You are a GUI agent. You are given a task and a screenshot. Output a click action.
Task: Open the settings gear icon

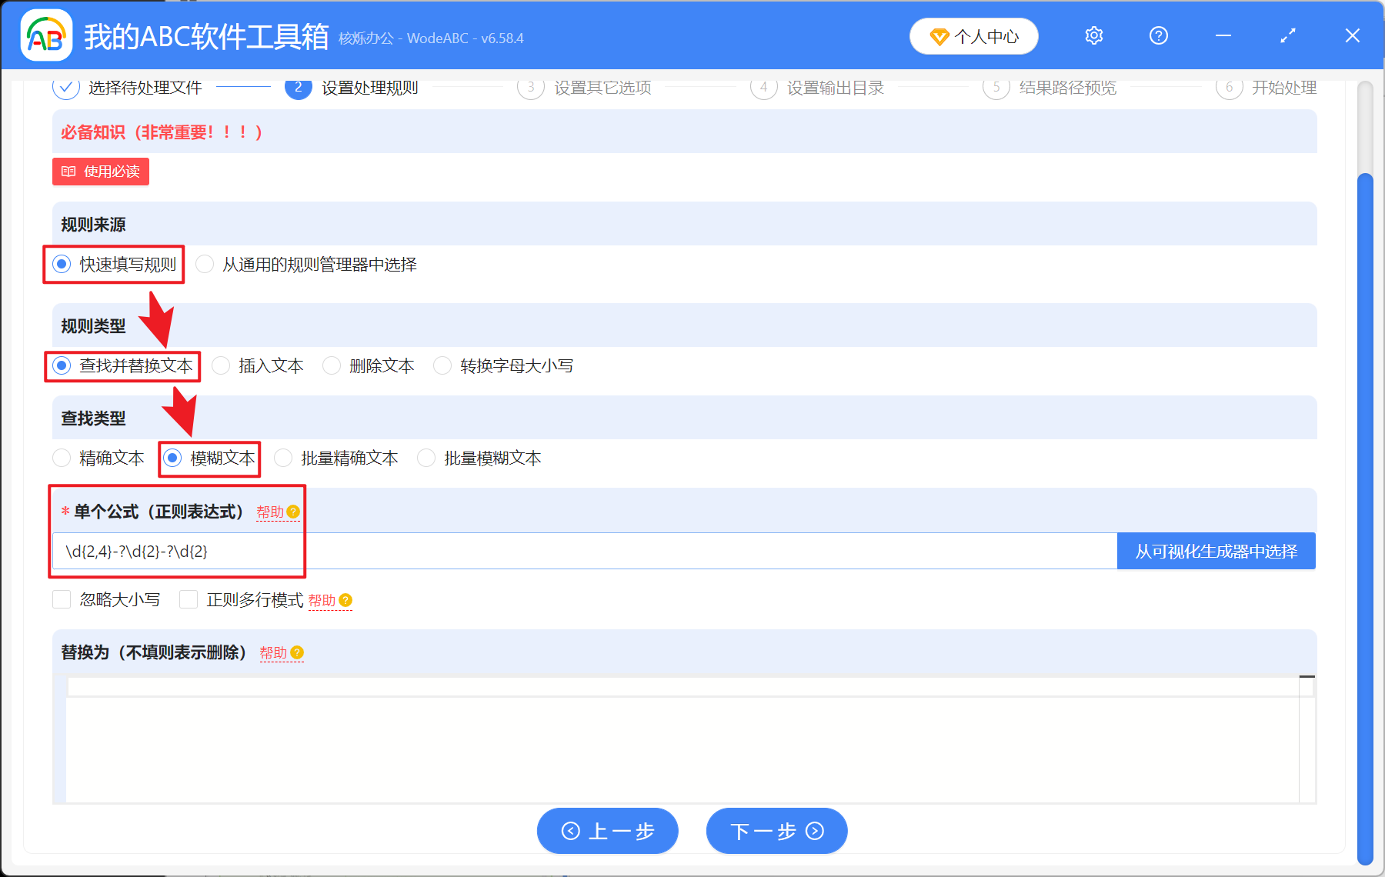pyautogui.click(x=1093, y=35)
